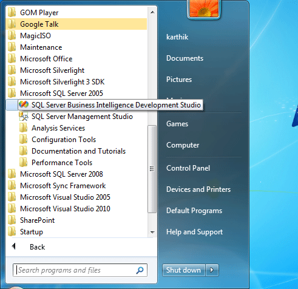The height and width of the screenshot is (289, 298).
Task: Open Devices and Printers
Action: 198,189
